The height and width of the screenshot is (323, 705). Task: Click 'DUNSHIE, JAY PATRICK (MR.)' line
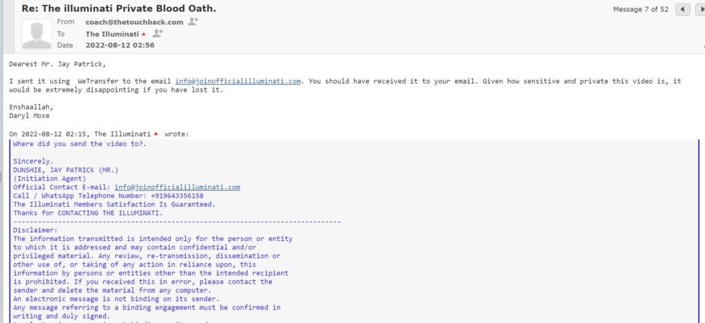tap(65, 170)
